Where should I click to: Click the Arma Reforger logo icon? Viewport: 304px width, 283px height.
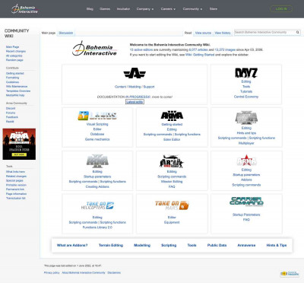tap(135, 73)
